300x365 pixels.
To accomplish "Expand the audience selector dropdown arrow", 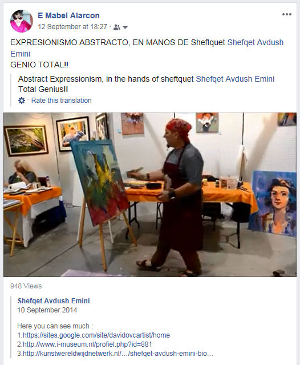I will (x=125, y=27).
